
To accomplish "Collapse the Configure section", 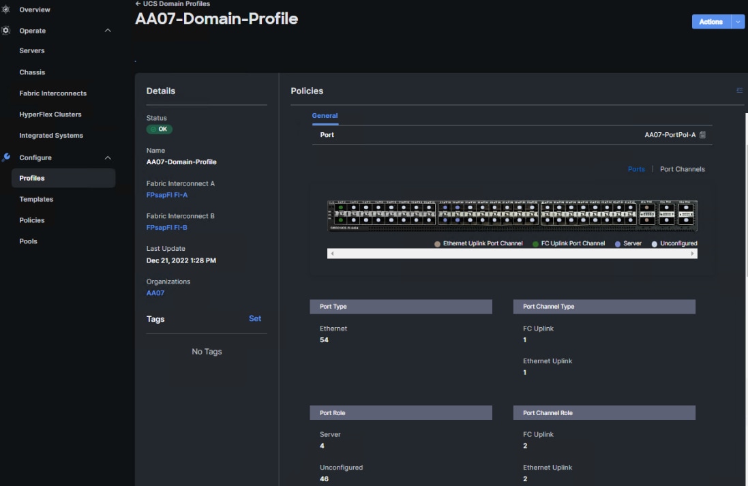I will 108,157.
